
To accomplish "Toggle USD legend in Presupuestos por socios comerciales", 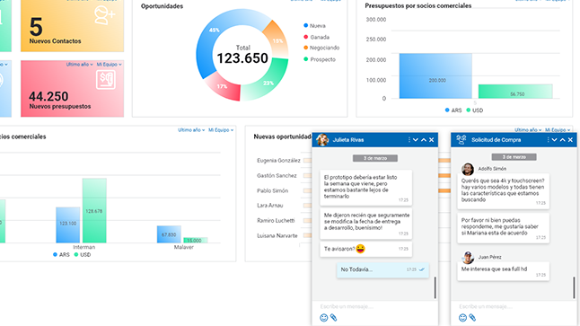I will coord(475,110).
